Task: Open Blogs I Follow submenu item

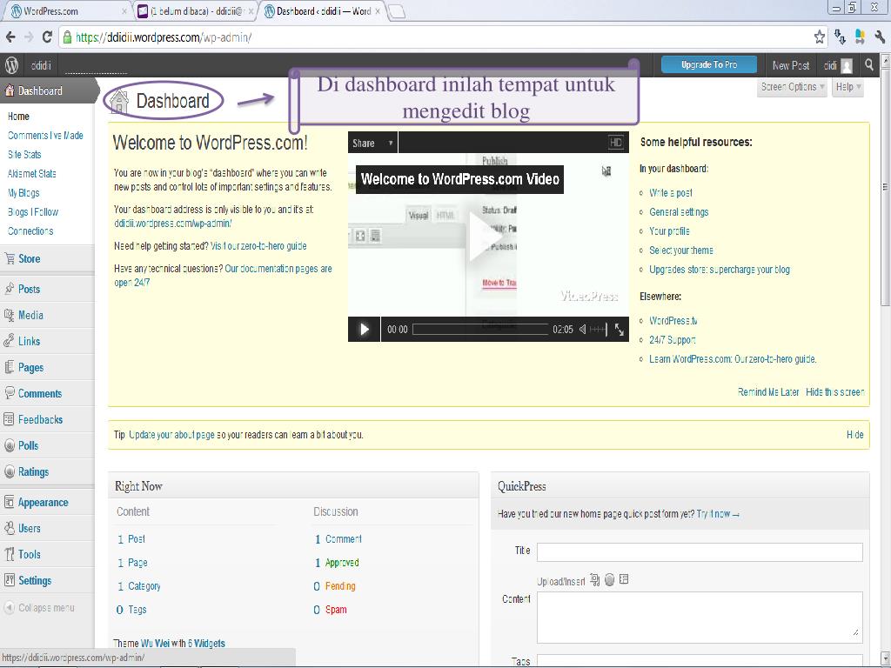Action: click(33, 212)
